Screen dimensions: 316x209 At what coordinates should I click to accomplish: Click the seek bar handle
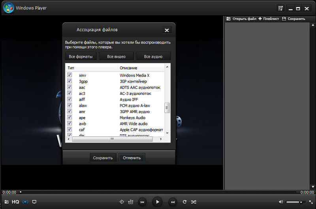pyautogui.click(x=21, y=192)
